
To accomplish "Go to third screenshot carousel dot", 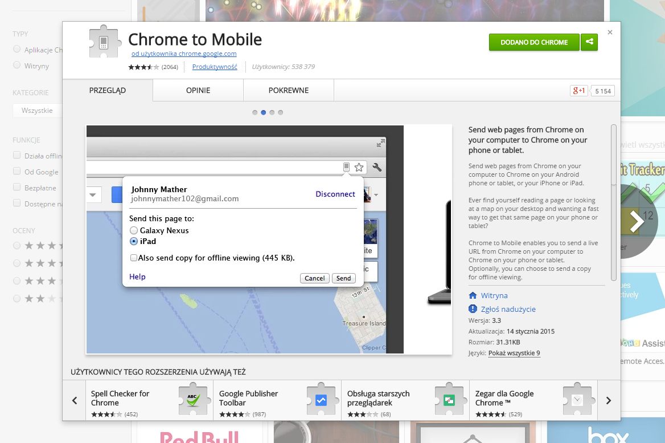I will pyautogui.click(x=272, y=112).
